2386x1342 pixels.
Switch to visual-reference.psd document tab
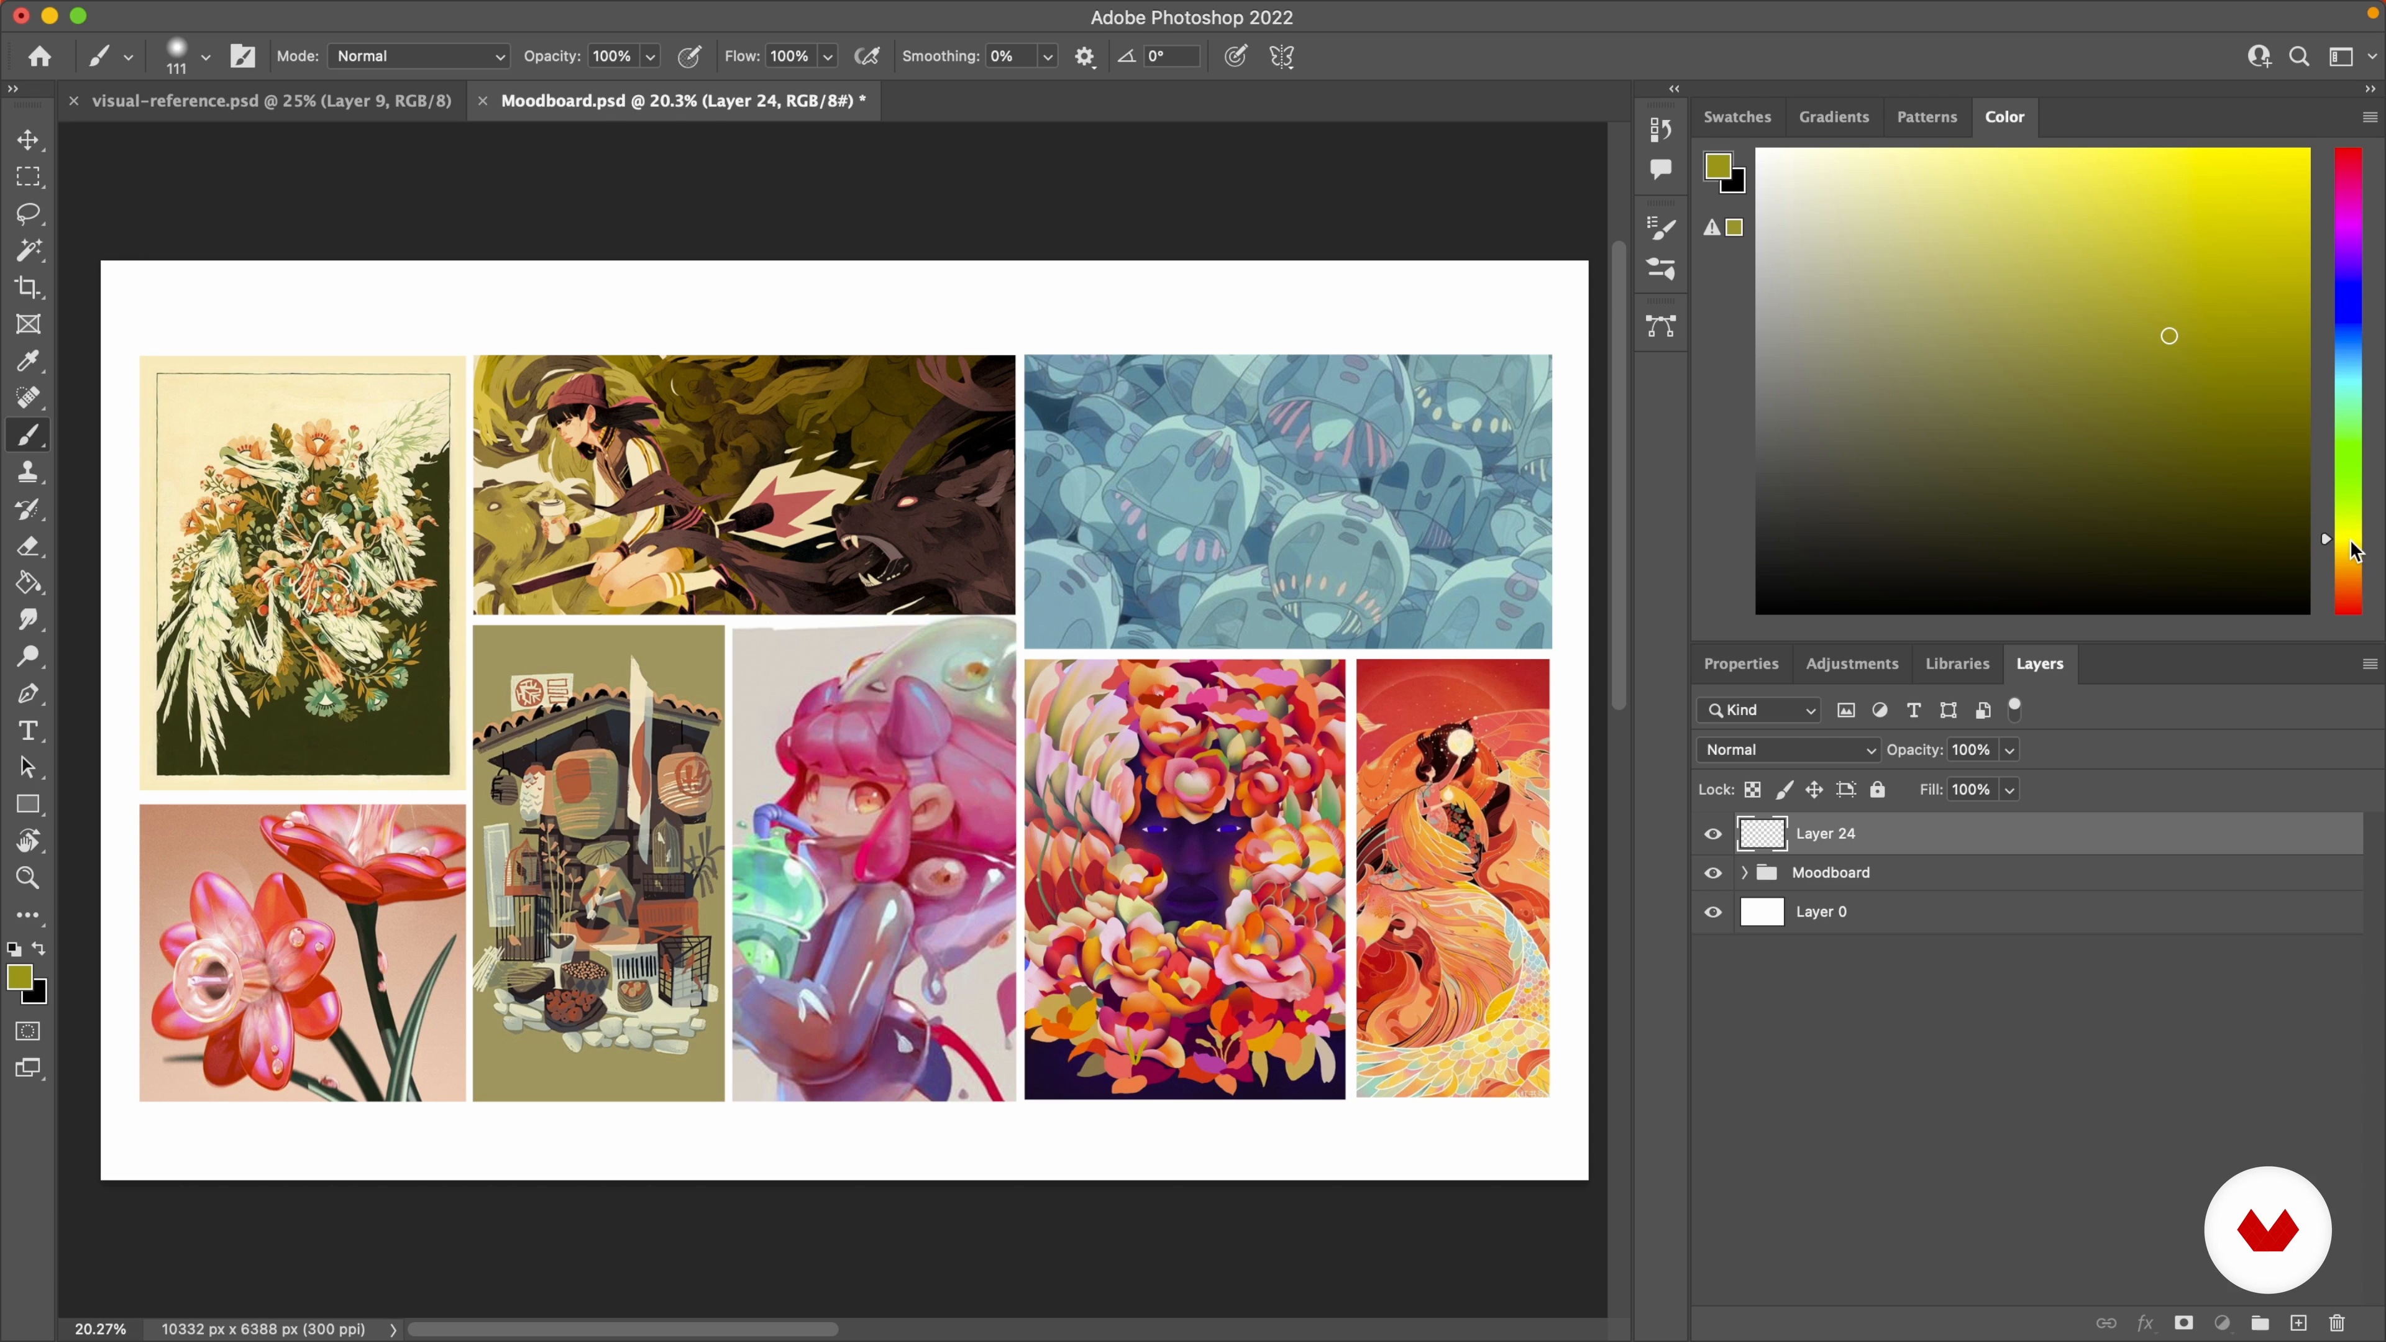click(272, 101)
